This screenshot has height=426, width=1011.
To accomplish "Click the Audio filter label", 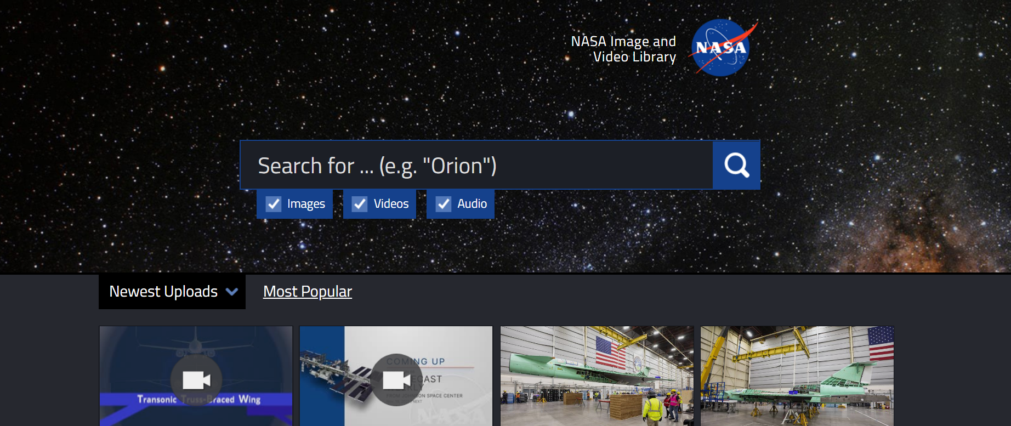I will pos(472,204).
